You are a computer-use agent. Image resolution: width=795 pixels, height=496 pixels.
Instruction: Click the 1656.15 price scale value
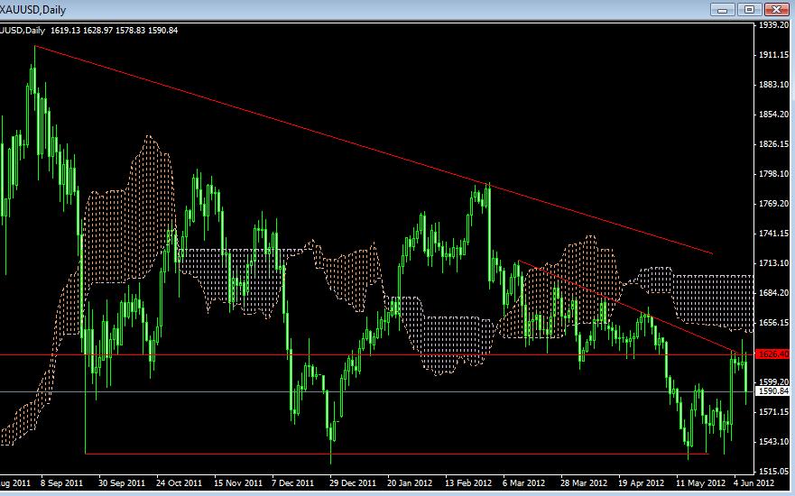click(773, 323)
